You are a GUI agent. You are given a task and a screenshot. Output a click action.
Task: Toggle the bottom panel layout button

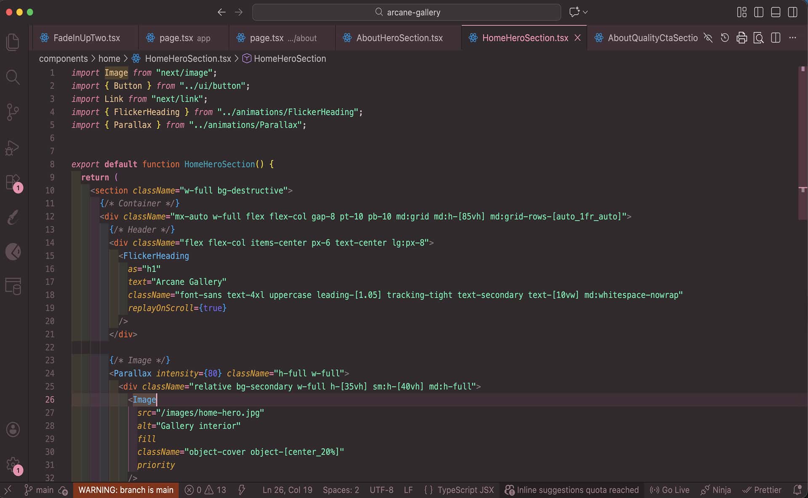[x=776, y=12]
